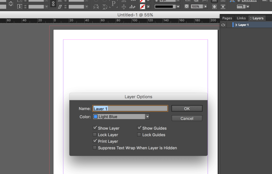Image resolution: width=272 pixels, height=174 pixels.
Task: Click the OK button
Action: pyautogui.click(x=187, y=108)
